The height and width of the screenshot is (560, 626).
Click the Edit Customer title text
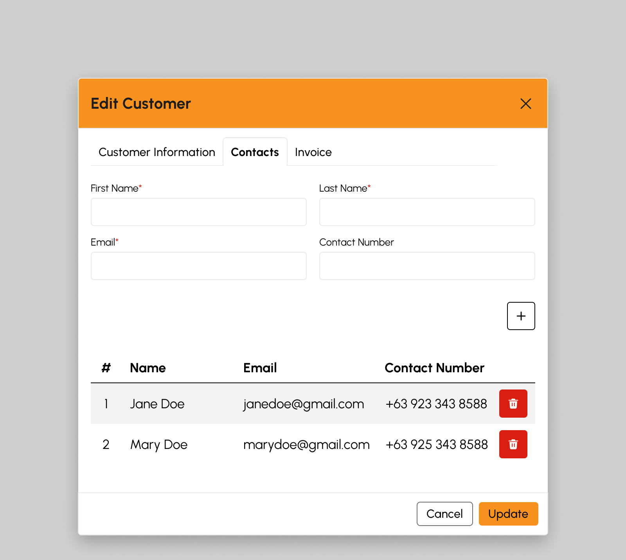[141, 104]
